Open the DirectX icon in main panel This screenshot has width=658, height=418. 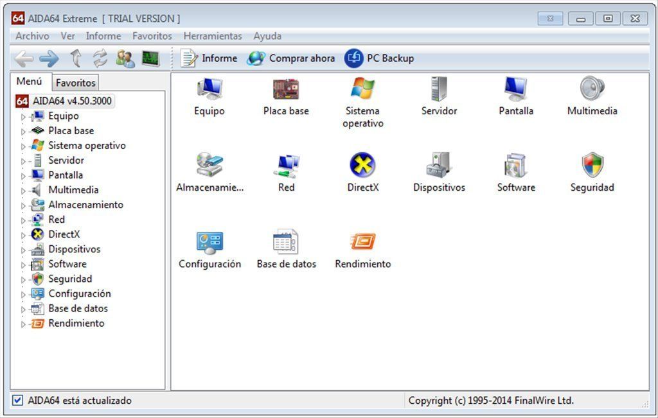pos(362,166)
